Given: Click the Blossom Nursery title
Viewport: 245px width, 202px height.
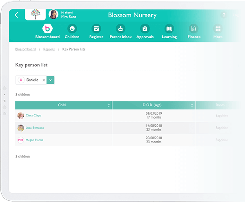Looking at the screenshot, I should tap(132, 15).
